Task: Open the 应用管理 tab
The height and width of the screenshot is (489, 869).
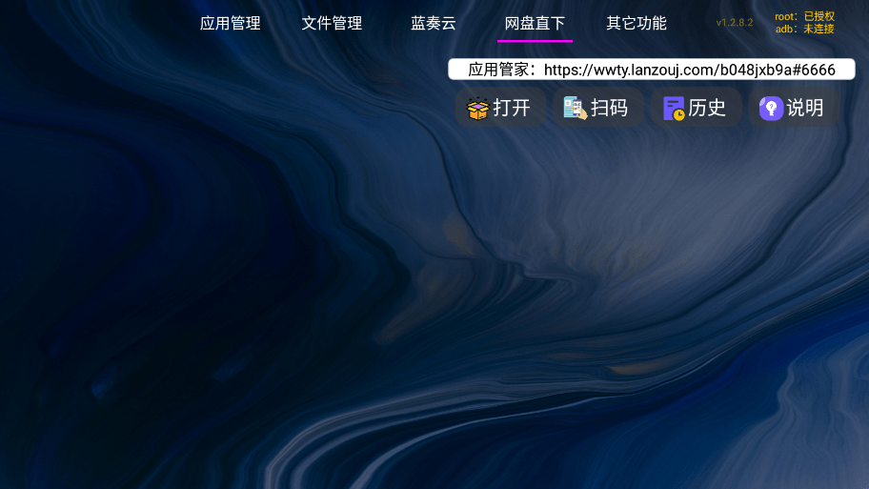Action: [x=230, y=23]
